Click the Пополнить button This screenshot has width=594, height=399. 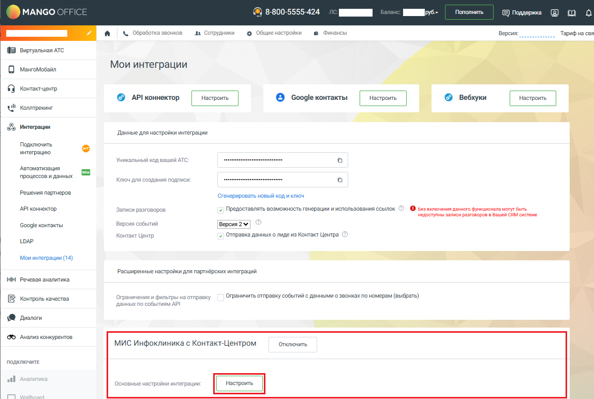[x=469, y=12]
